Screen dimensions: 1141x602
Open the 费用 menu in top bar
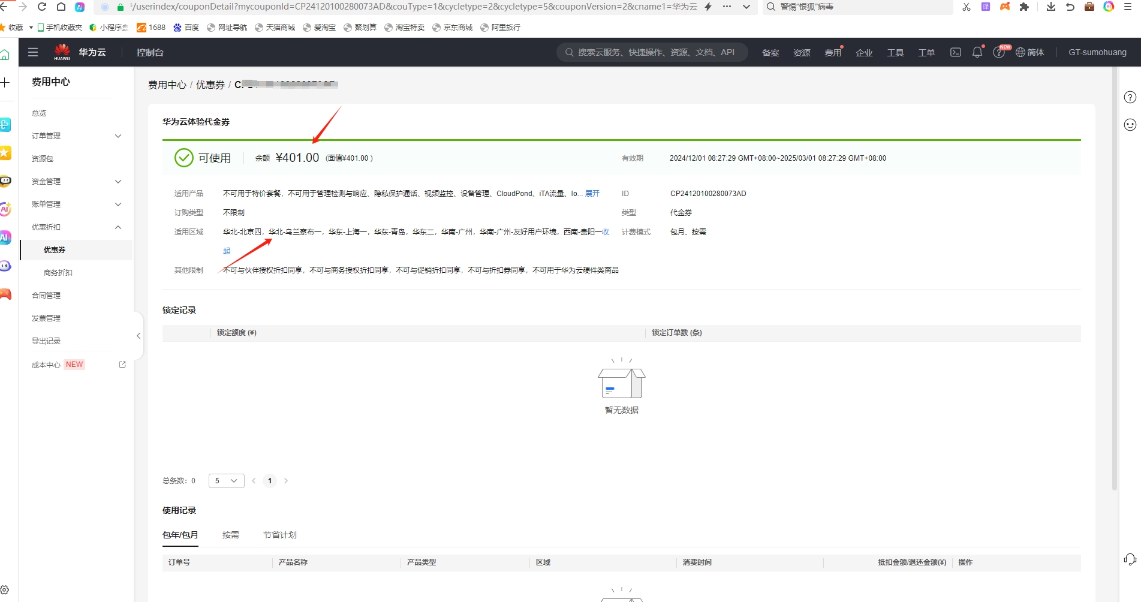coord(832,53)
